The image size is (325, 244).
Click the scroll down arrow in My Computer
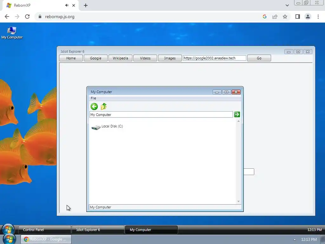[x=239, y=201]
